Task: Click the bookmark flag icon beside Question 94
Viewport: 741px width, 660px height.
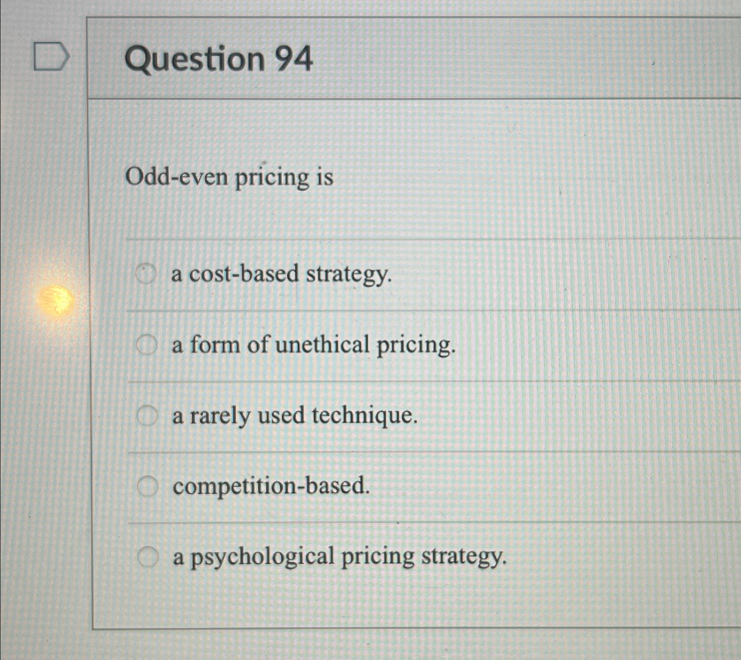Action: pyautogui.click(x=50, y=56)
